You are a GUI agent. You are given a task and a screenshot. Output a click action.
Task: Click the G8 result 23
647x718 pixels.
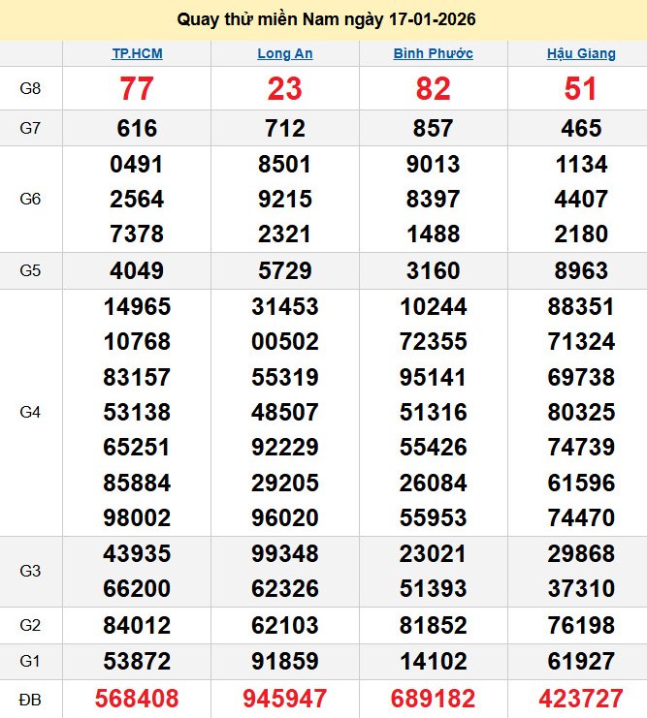coord(284,89)
